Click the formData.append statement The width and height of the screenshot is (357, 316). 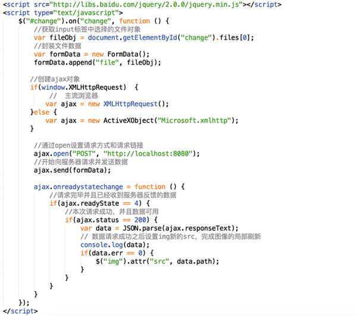click(97, 62)
